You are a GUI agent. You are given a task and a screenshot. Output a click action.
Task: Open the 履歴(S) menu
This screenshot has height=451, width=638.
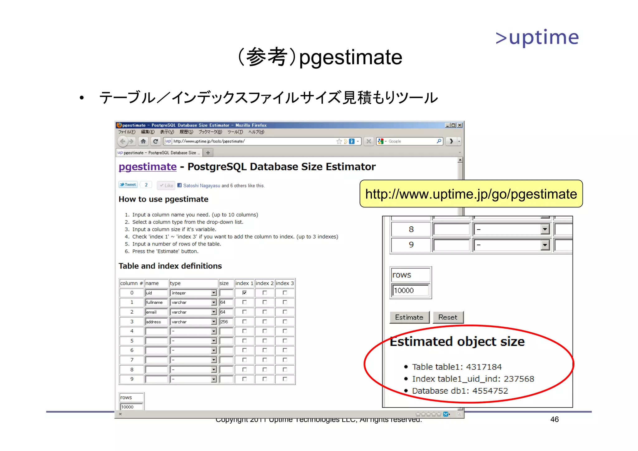[x=186, y=132]
